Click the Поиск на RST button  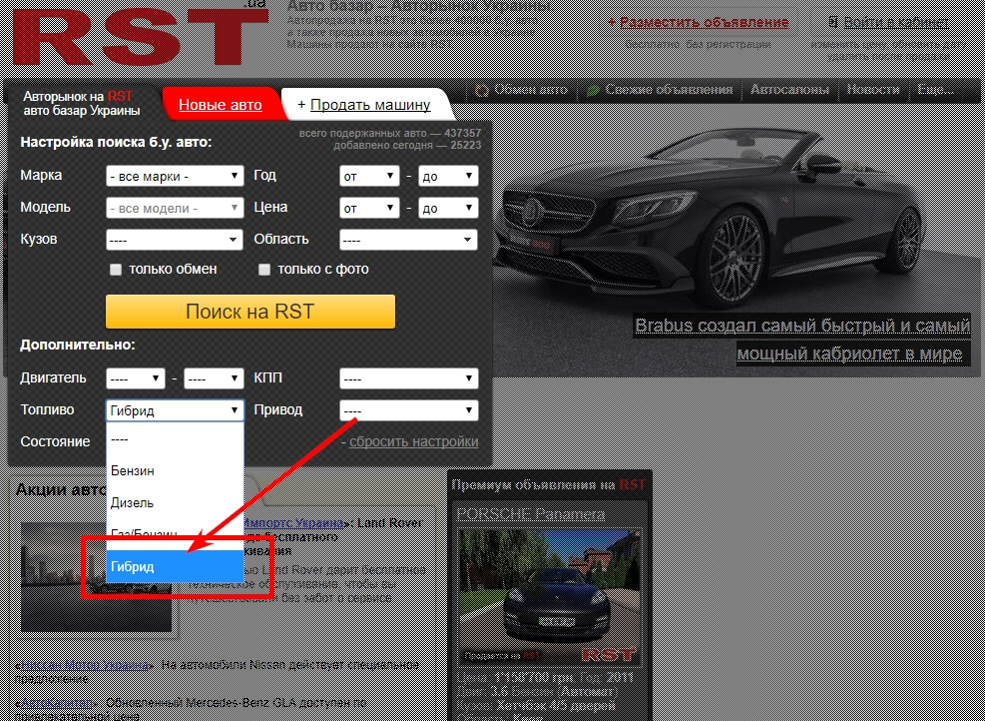point(250,312)
